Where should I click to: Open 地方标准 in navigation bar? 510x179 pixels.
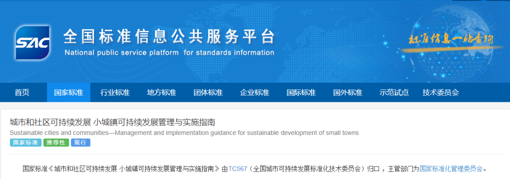(161, 93)
